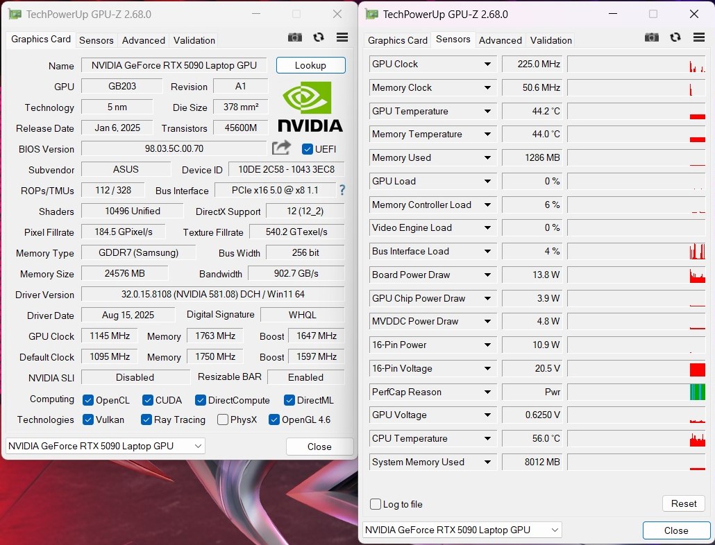This screenshot has height=545, width=715.
Task: Toggle the PhysX checkbox
Action: click(223, 419)
